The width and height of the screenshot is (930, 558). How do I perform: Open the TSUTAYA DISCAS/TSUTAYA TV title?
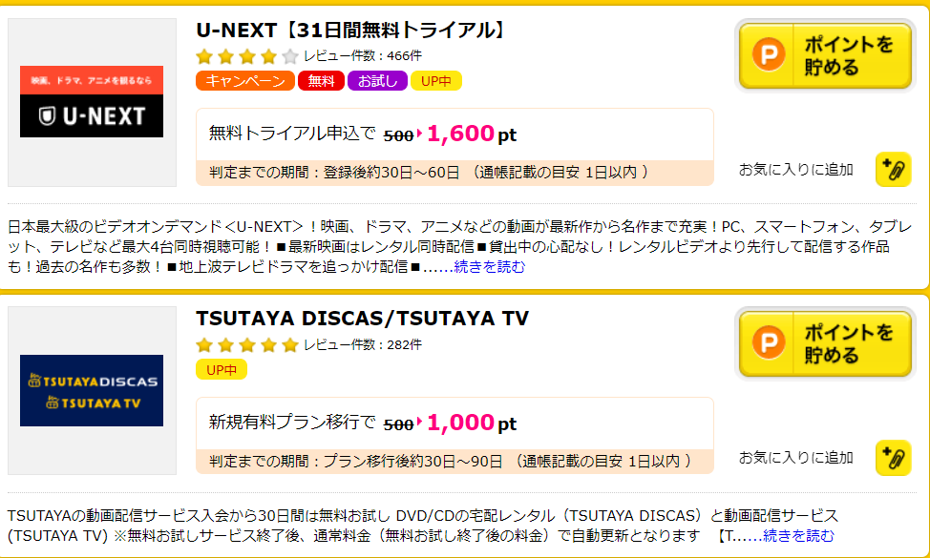coord(363,319)
